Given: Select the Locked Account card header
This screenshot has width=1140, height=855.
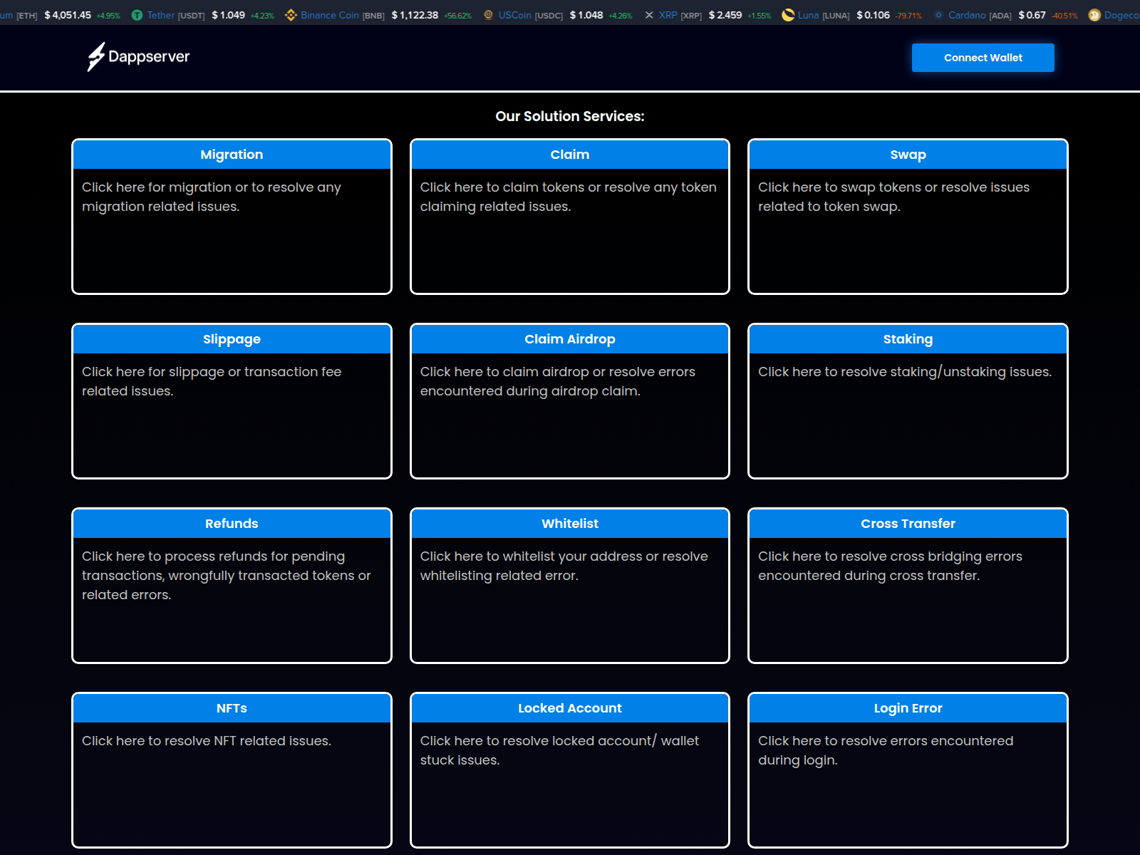Looking at the screenshot, I should pos(570,708).
